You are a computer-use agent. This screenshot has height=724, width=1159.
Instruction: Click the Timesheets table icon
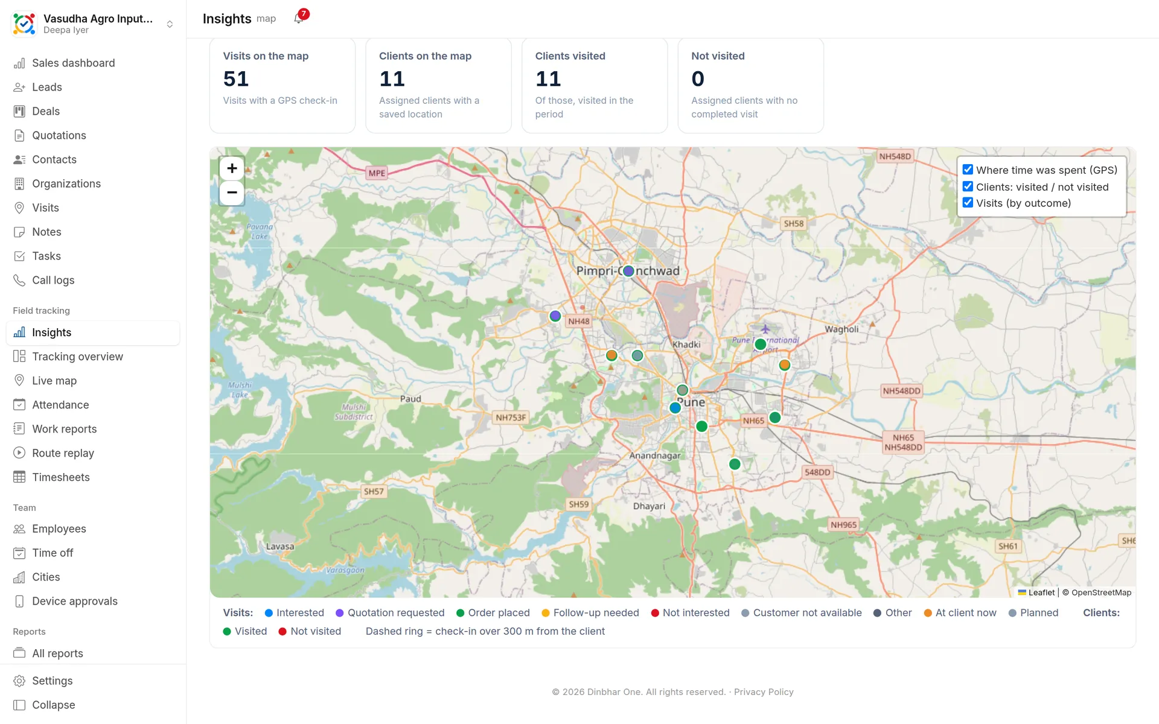click(x=19, y=477)
